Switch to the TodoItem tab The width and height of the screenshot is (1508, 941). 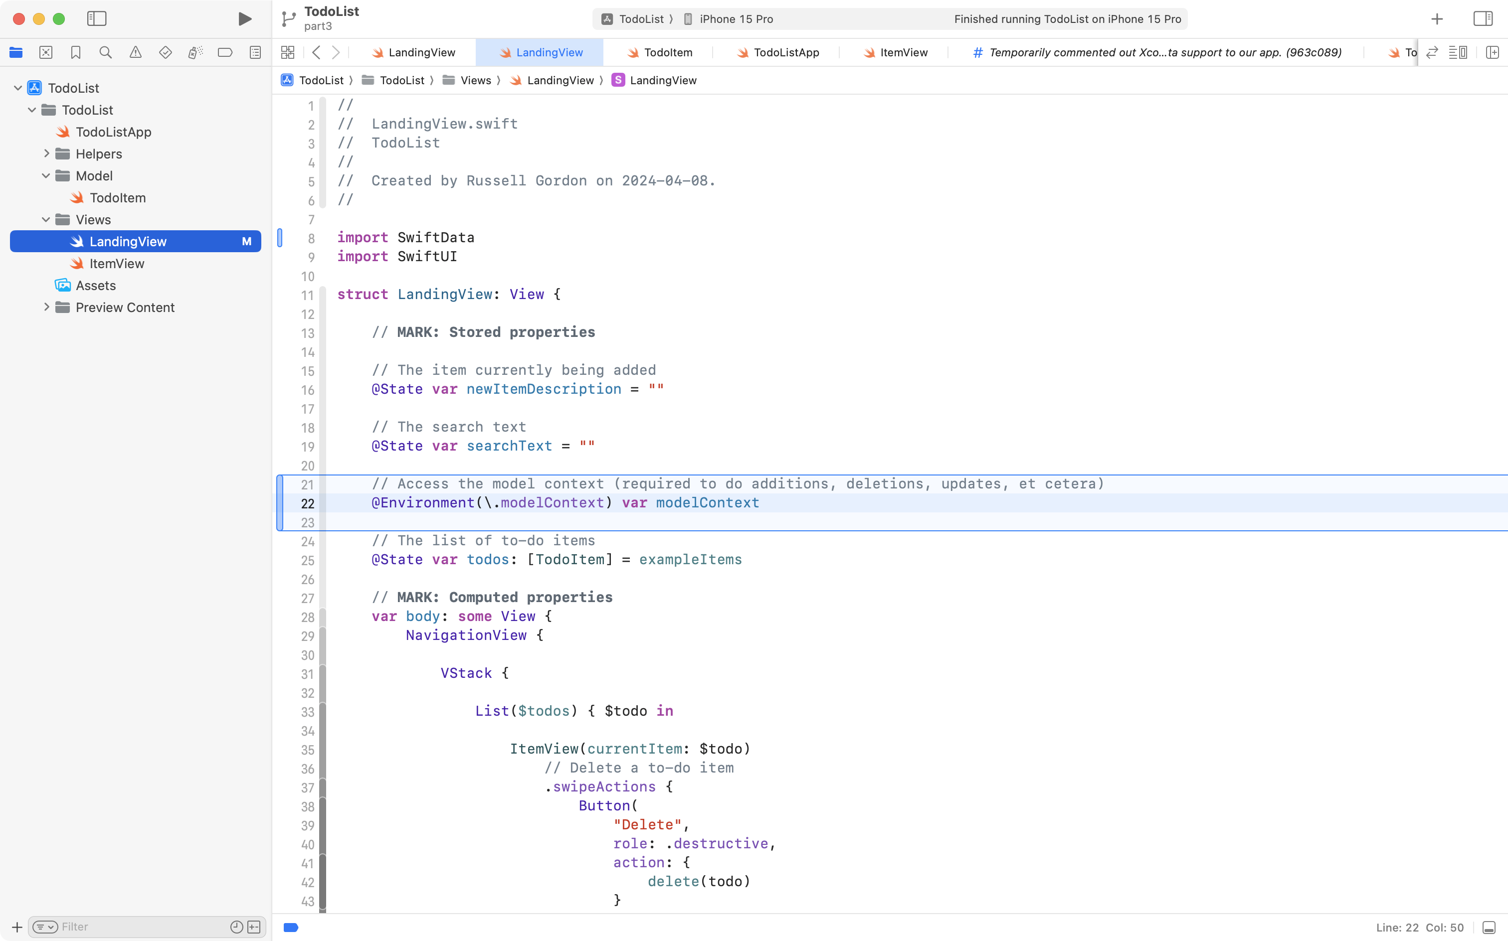click(667, 52)
